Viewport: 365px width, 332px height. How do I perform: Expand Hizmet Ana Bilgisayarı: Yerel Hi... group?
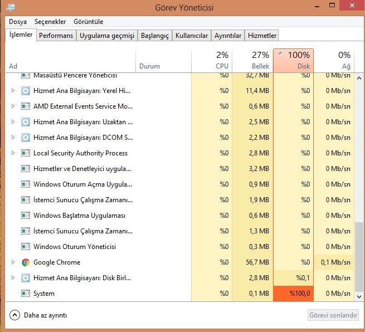click(13, 90)
